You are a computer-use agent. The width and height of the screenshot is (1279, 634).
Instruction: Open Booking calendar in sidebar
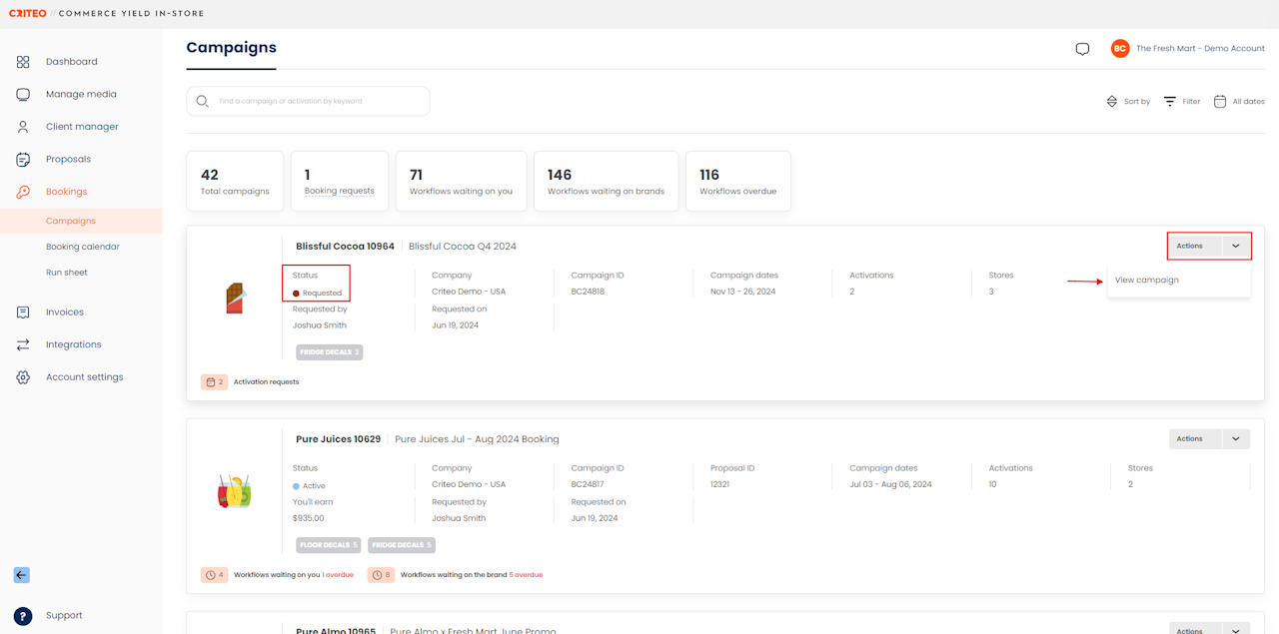82,247
